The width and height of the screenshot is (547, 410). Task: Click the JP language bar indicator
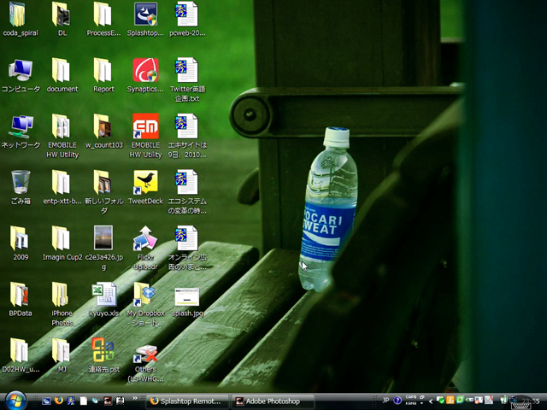385,401
